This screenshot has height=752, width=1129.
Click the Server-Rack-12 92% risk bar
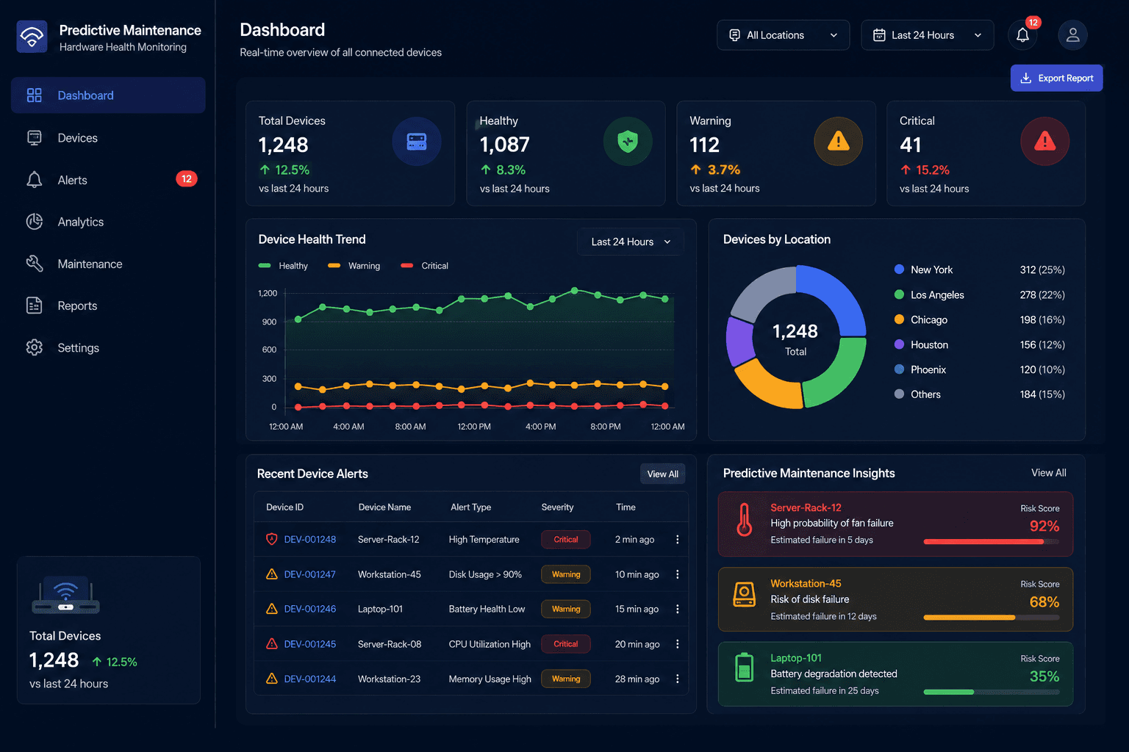click(x=991, y=542)
